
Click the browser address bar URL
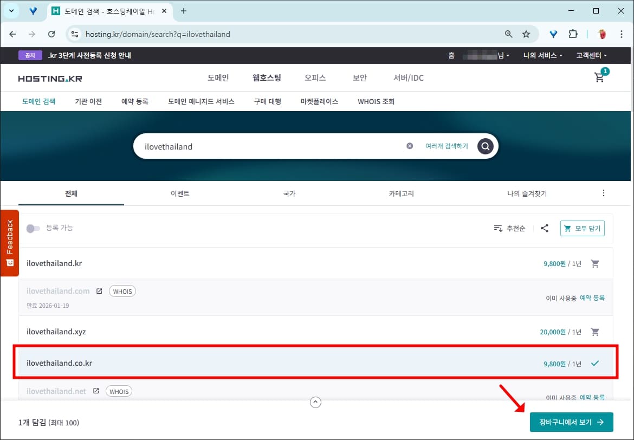158,34
